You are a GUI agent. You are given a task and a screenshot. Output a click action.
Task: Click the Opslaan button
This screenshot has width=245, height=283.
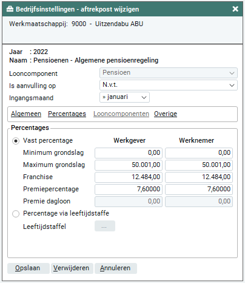(x=29, y=268)
